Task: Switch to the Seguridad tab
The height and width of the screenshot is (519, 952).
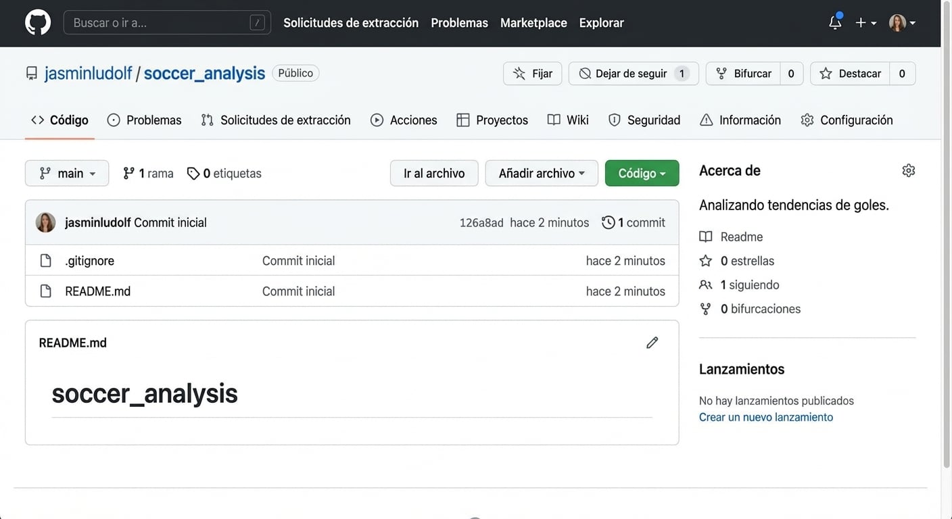Action: click(644, 120)
